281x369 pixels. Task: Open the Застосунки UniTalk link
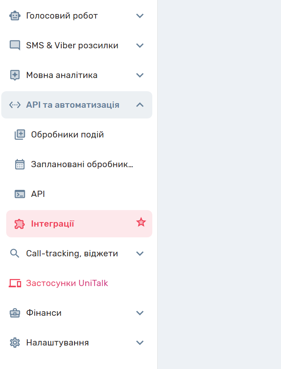[x=67, y=284]
